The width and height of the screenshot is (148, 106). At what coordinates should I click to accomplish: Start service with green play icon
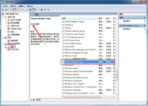coord(38,10)
